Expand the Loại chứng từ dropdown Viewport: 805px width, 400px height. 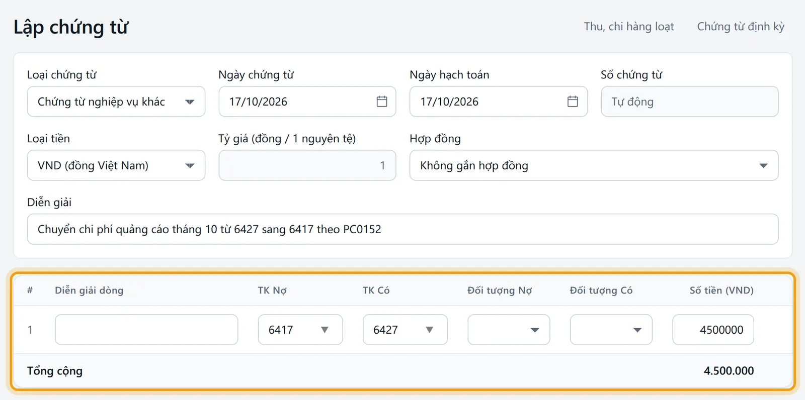(x=116, y=102)
